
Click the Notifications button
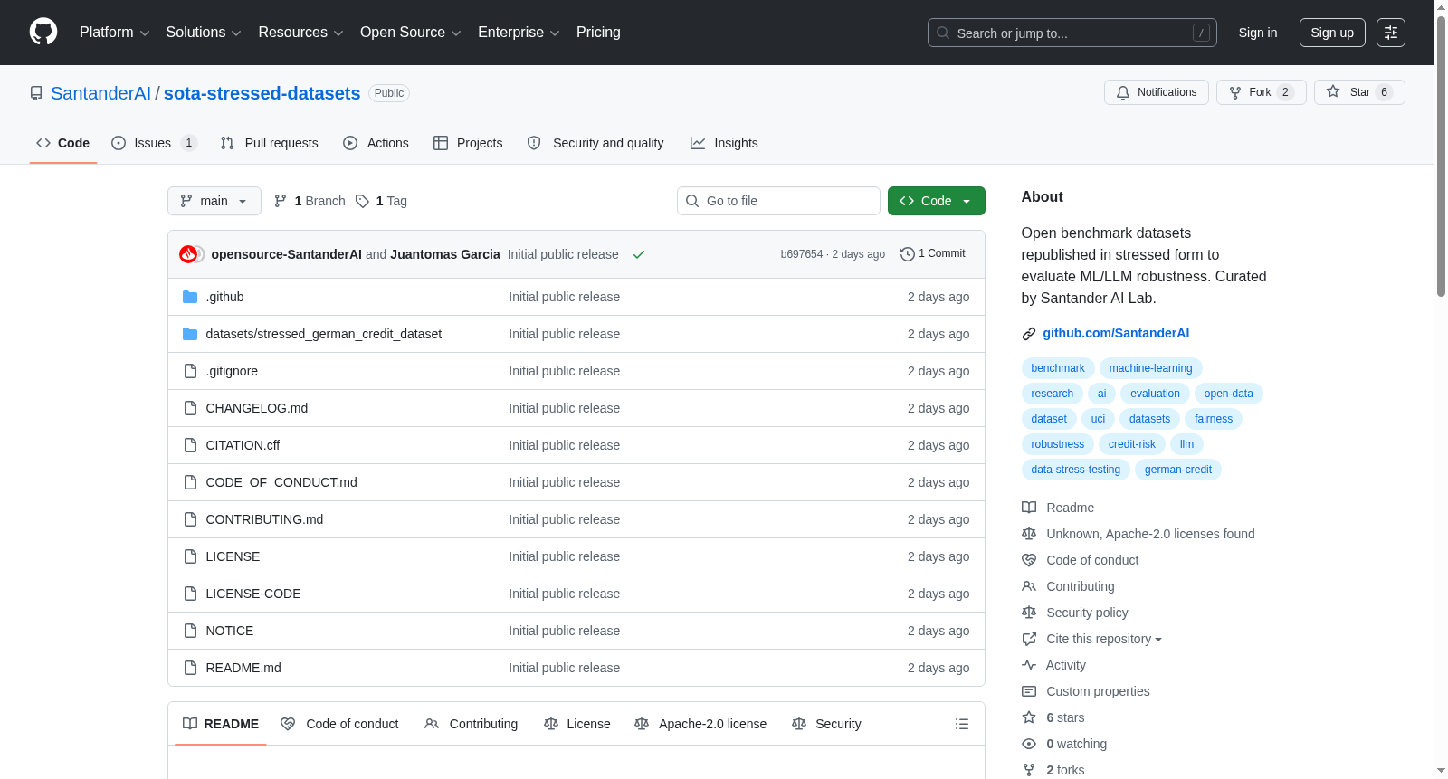click(1157, 92)
